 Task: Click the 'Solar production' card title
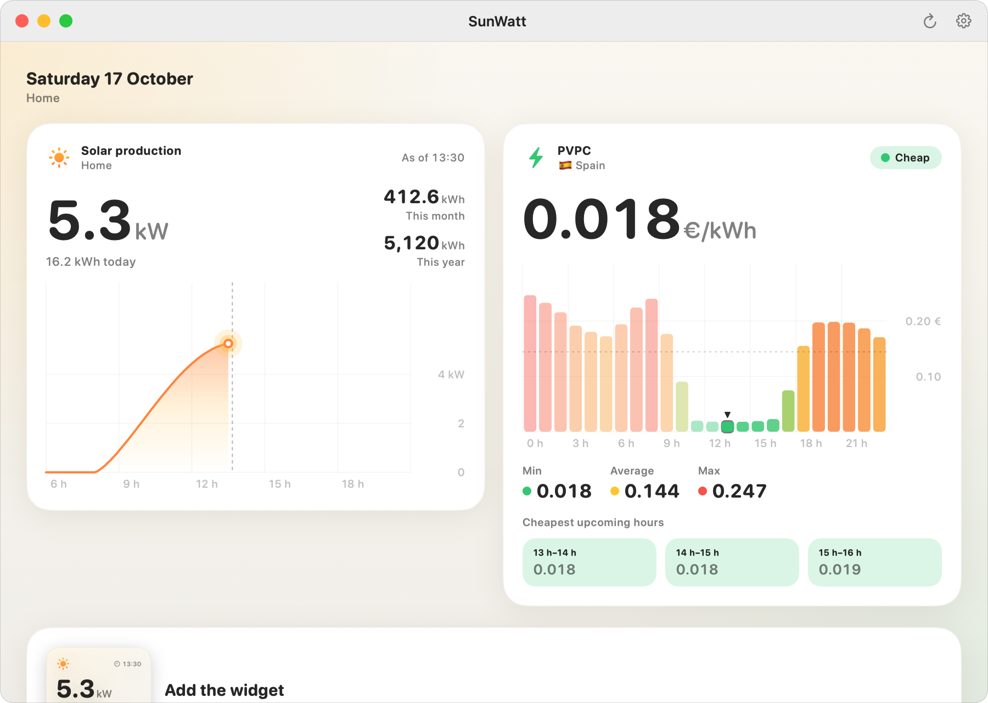pos(131,150)
